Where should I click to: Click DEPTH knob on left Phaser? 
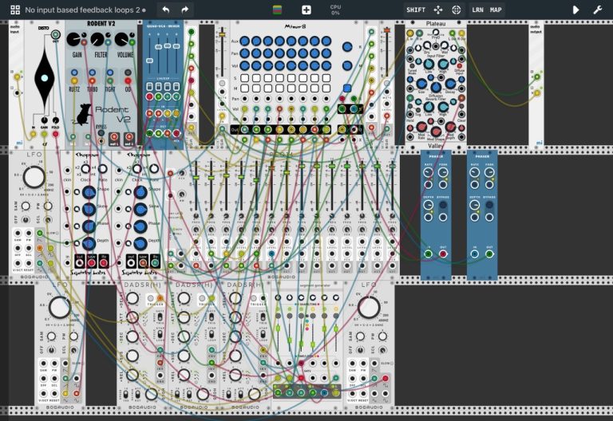pyautogui.click(x=428, y=205)
